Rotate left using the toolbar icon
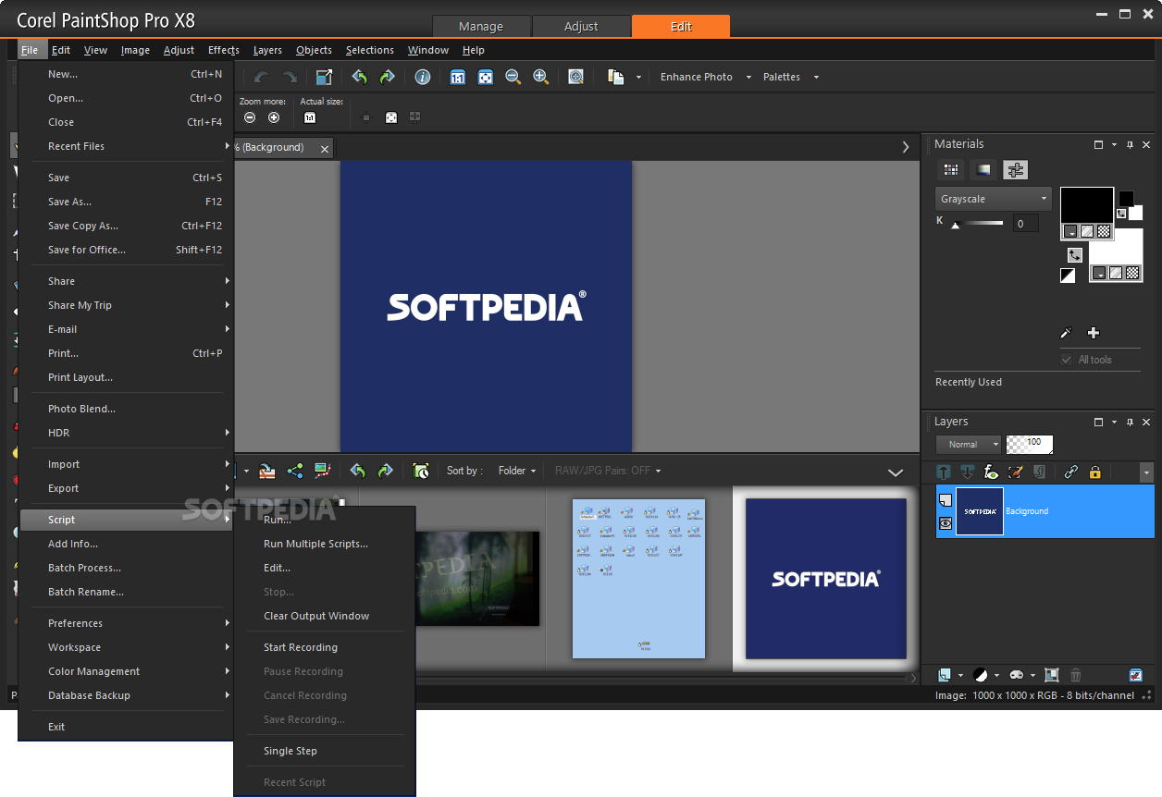Viewport: 1162px width, 797px height. pos(359,77)
